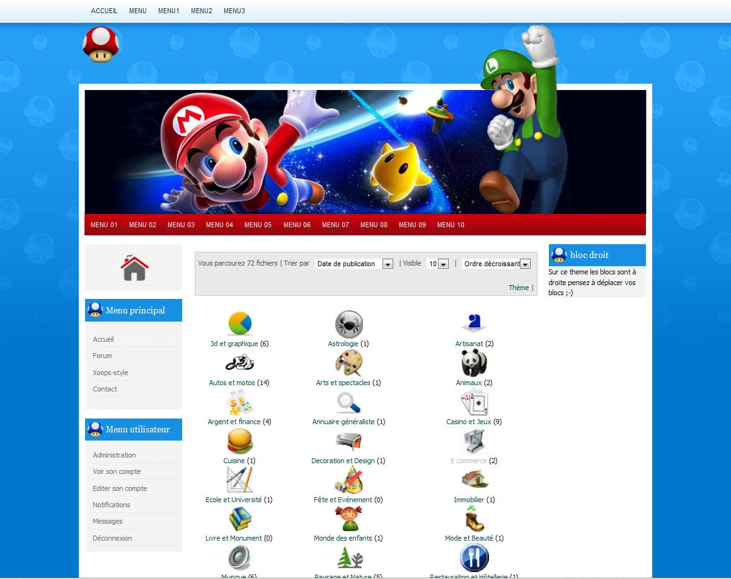Open the Xoops-style link
Image resolution: width=731 pixels, height=579 pixels.
(110, 373)
